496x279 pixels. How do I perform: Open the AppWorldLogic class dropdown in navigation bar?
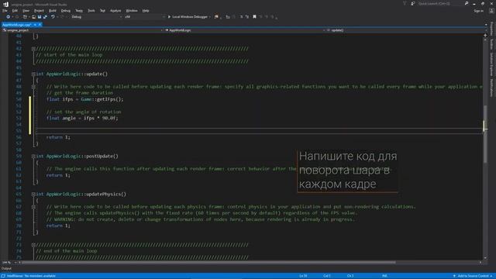pyautogui.click(x=245, y=30)
